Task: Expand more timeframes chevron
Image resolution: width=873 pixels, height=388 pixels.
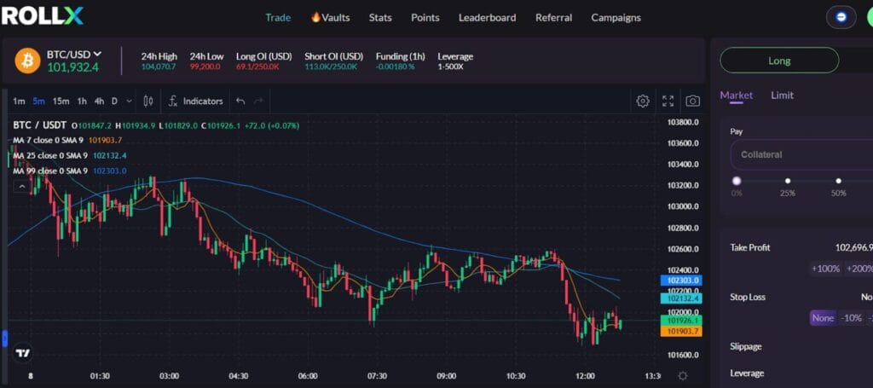Action: click(130, 101)
